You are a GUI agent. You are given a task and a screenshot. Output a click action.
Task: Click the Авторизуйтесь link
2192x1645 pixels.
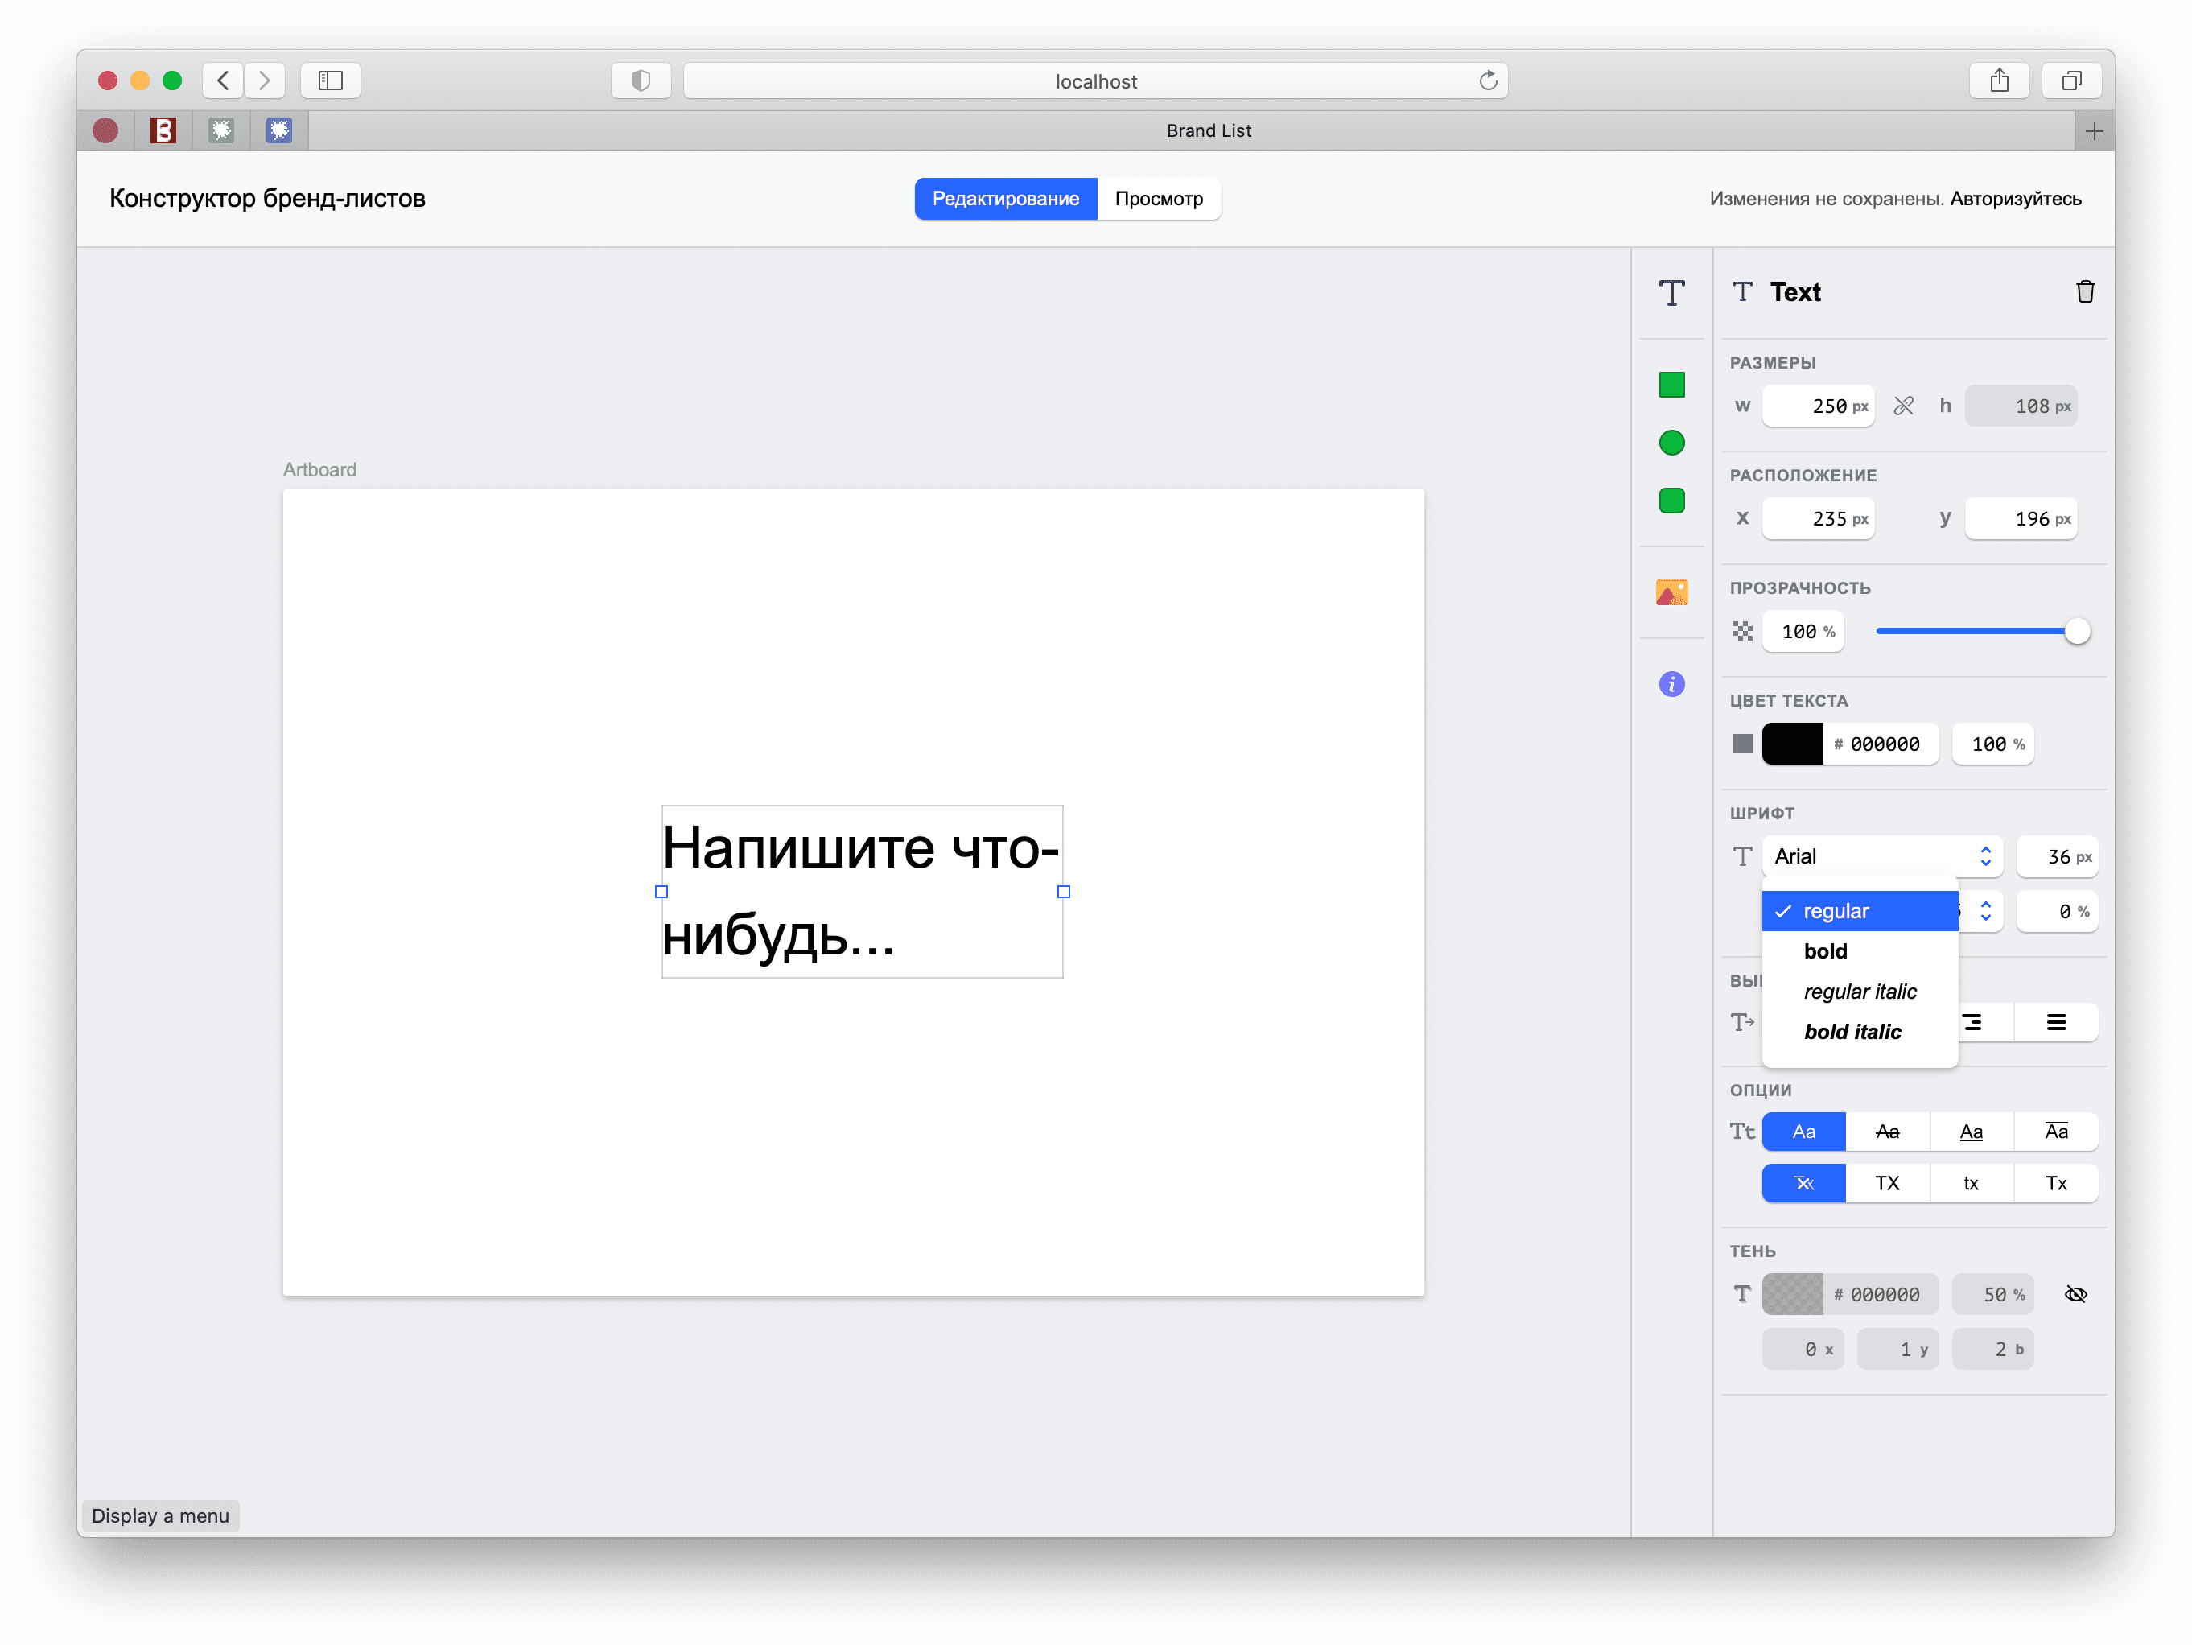pos(2015,198)
